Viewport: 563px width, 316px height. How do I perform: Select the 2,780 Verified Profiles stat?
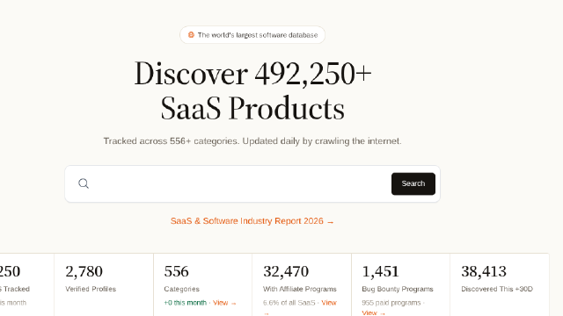click(104, 284)
